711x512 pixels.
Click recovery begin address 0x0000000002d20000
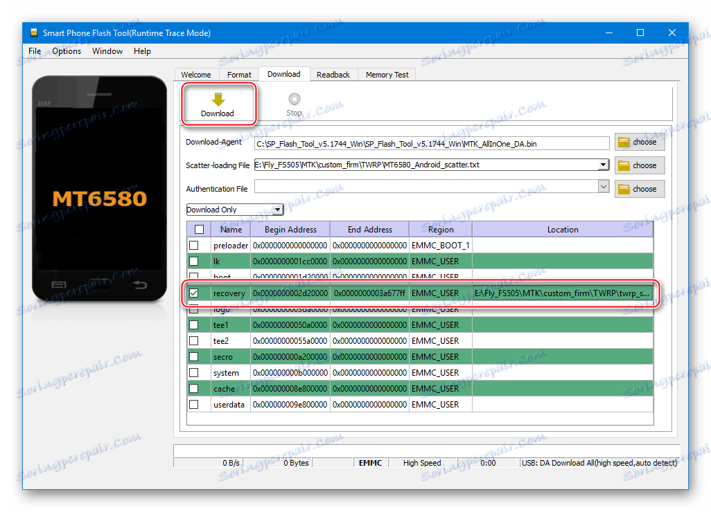(290, 293)
